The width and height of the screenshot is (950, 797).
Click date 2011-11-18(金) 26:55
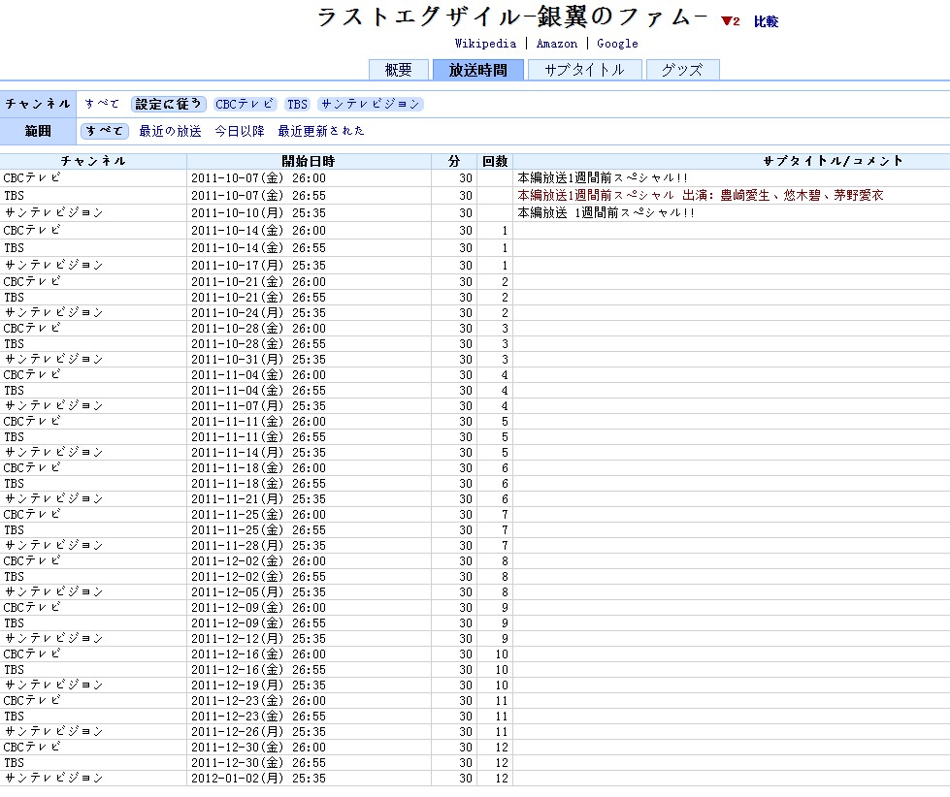(x=259, y=484)
